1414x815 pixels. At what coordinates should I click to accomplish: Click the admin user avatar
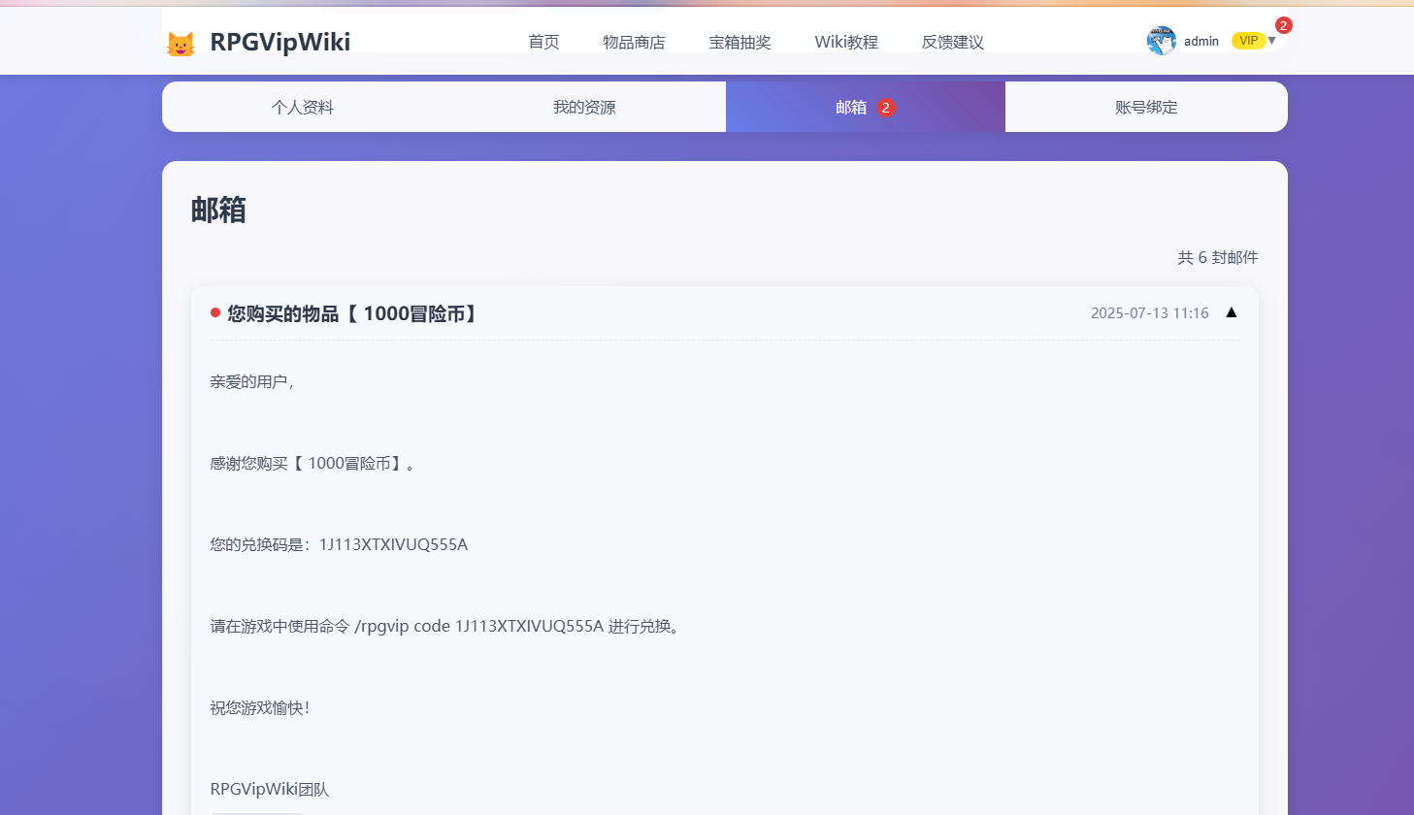pyautogui.click(x=1162, y=41)
